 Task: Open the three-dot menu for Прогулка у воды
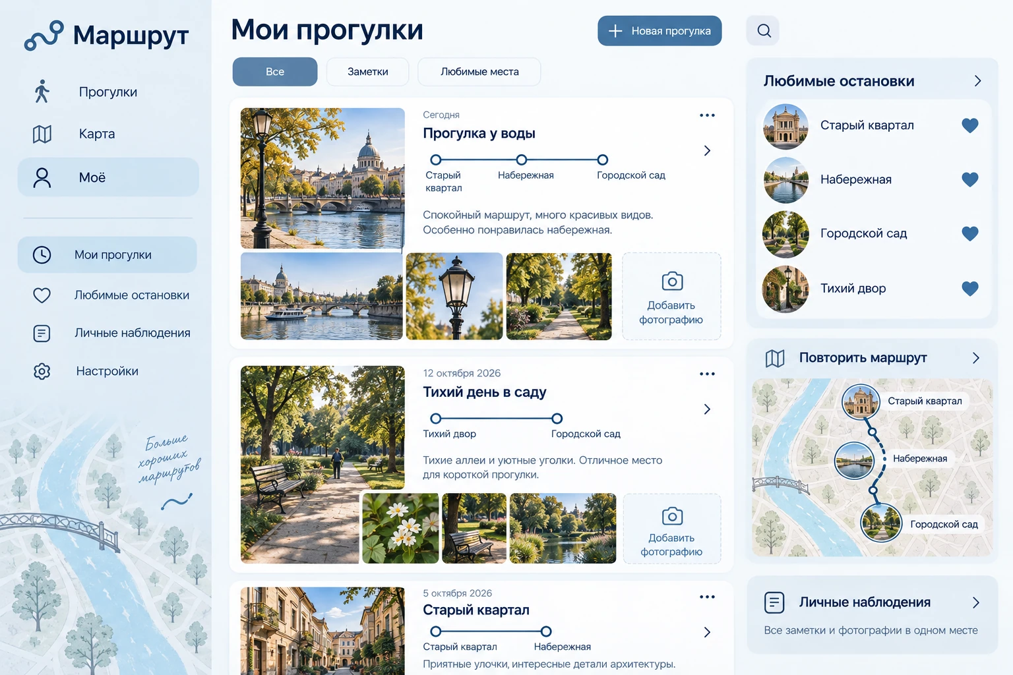click(x=707, y=115)
